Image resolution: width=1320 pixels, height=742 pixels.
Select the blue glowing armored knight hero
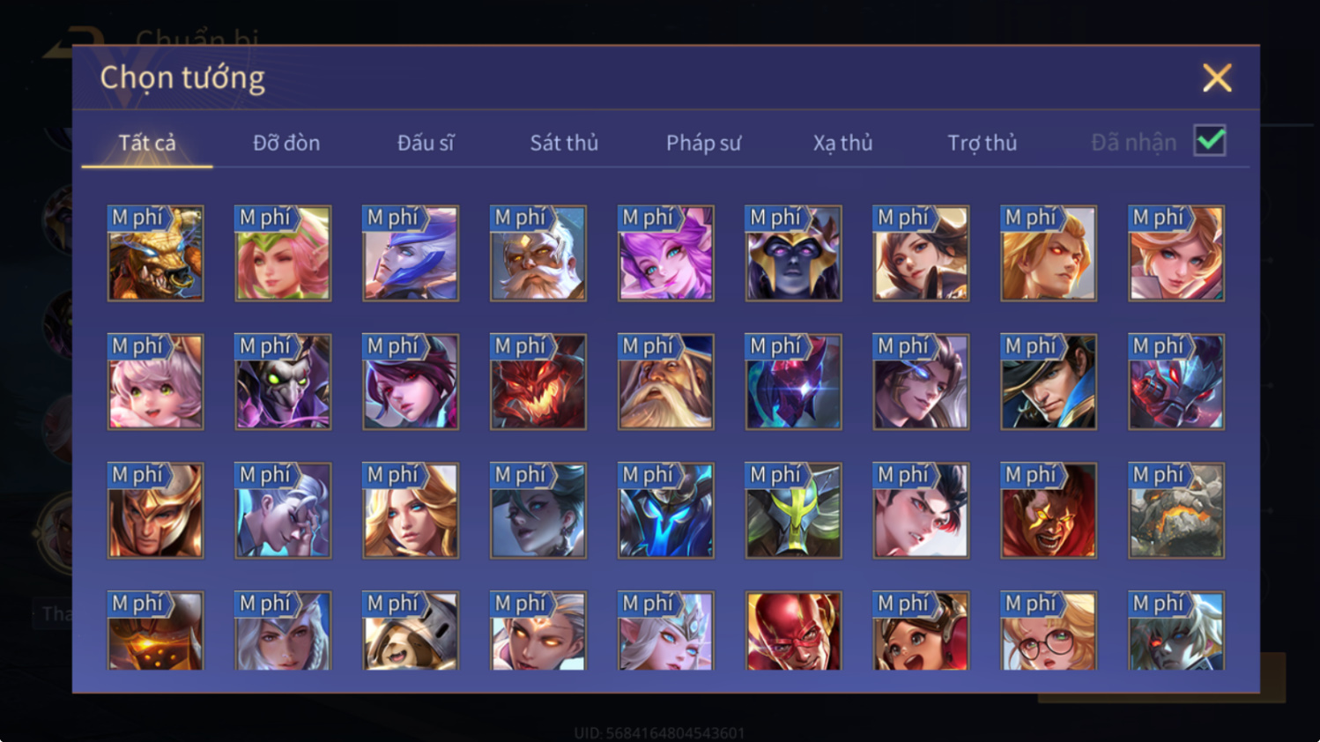pyautogui.click(x=666, y=510)
